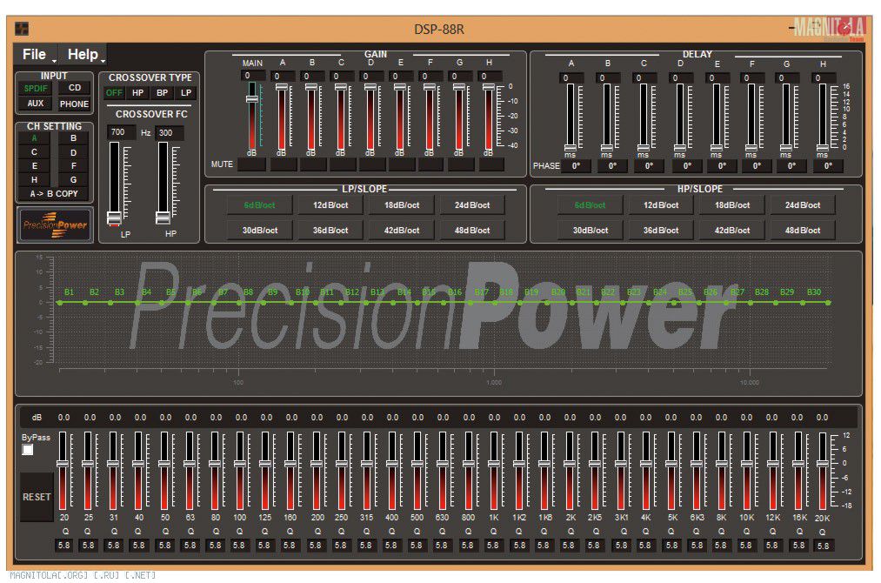Set crossover type to OFF

[x=114, y=93]
